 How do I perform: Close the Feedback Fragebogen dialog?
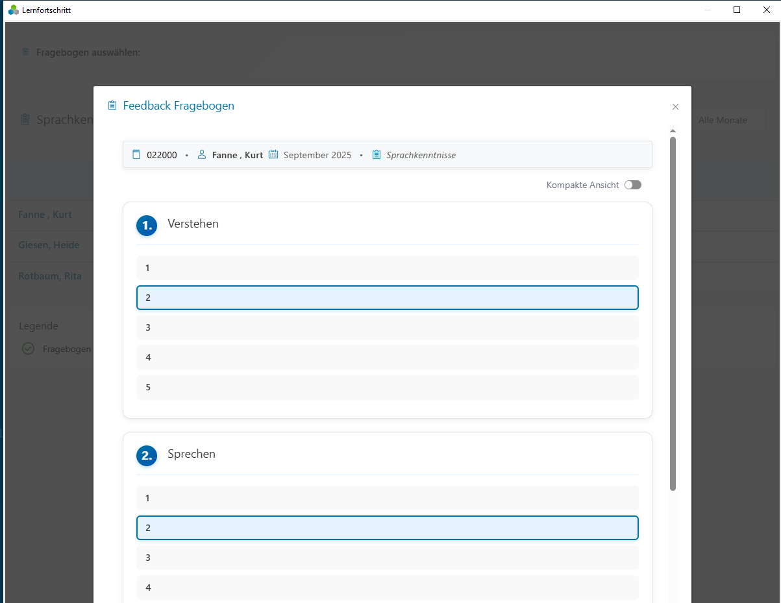click(x=675, y=107)
